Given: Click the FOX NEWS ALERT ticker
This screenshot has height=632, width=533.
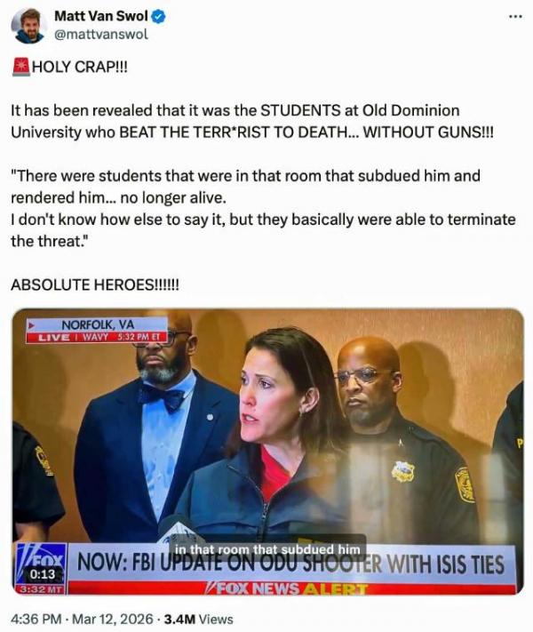Looking at the screenshot, I should 286,588.
